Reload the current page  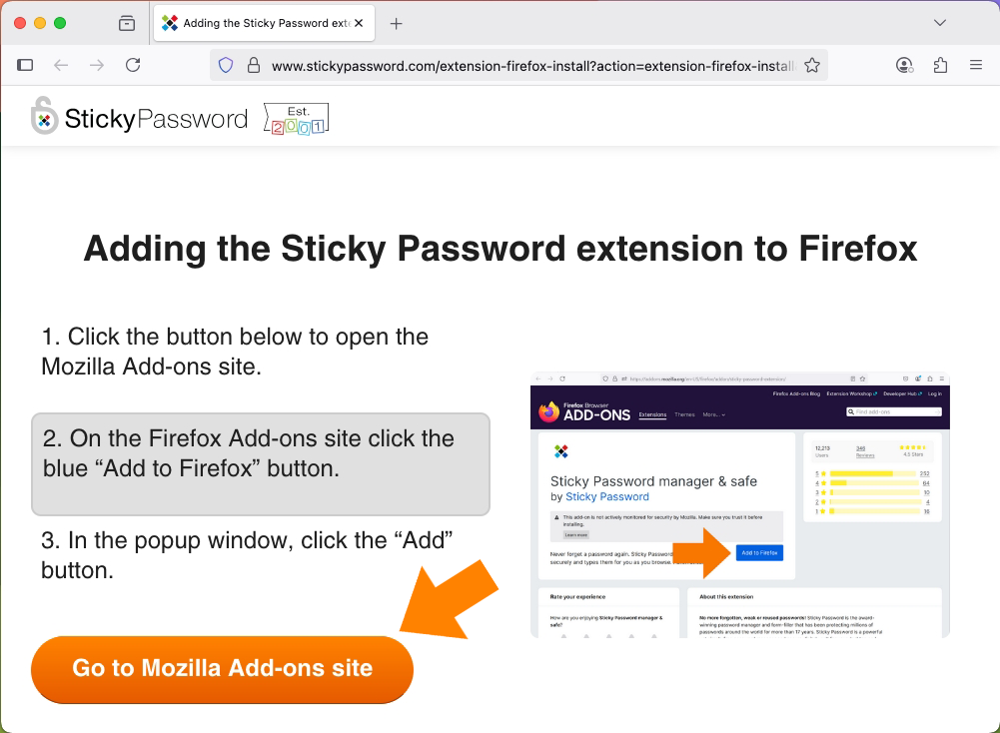click(x=133, y=65)
